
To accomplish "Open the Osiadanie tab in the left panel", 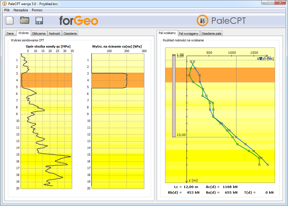I will tap(70, 33).
